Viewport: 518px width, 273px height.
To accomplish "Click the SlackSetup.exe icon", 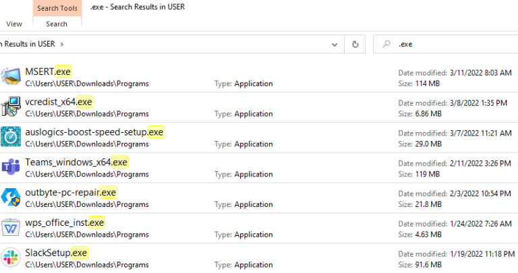I will [10, 258].
